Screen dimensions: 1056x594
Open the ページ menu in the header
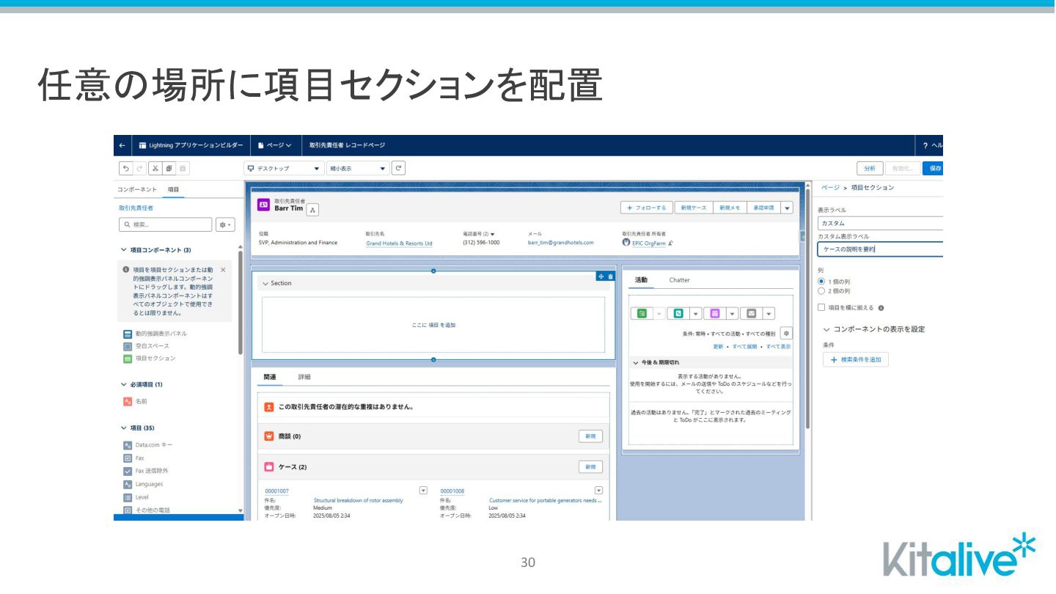[275, 145]
